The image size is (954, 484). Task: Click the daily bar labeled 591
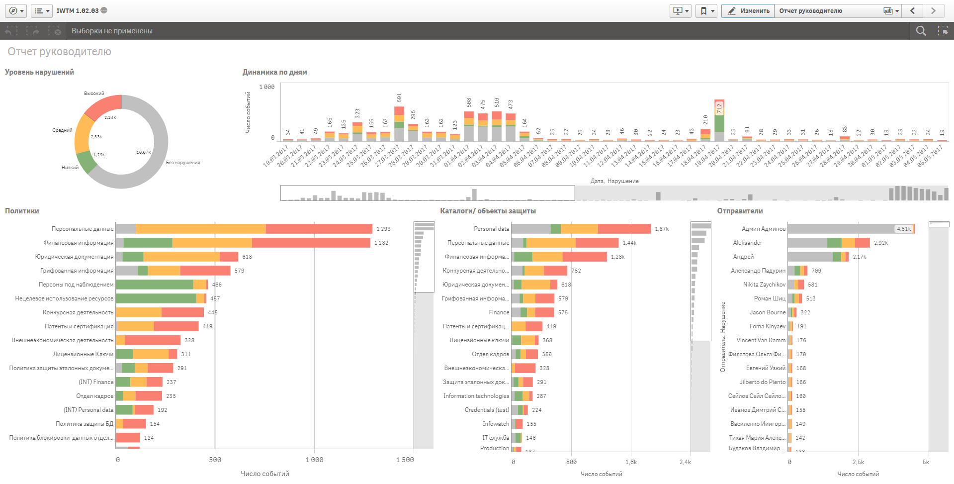click(399, 124)
